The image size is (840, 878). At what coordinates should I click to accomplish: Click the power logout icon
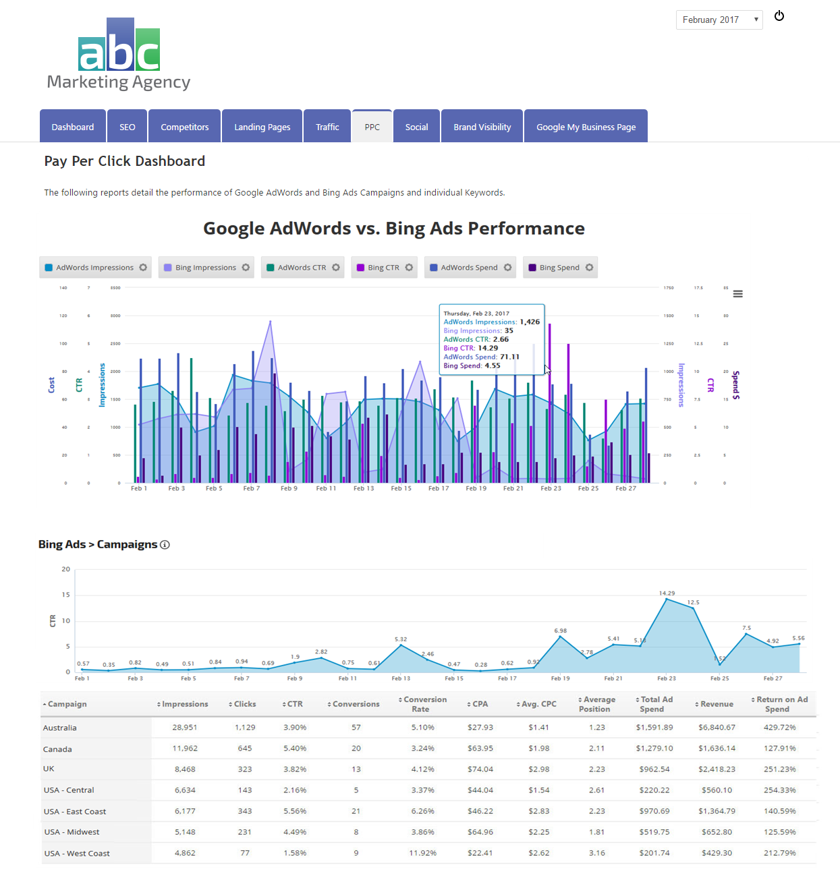779,16
